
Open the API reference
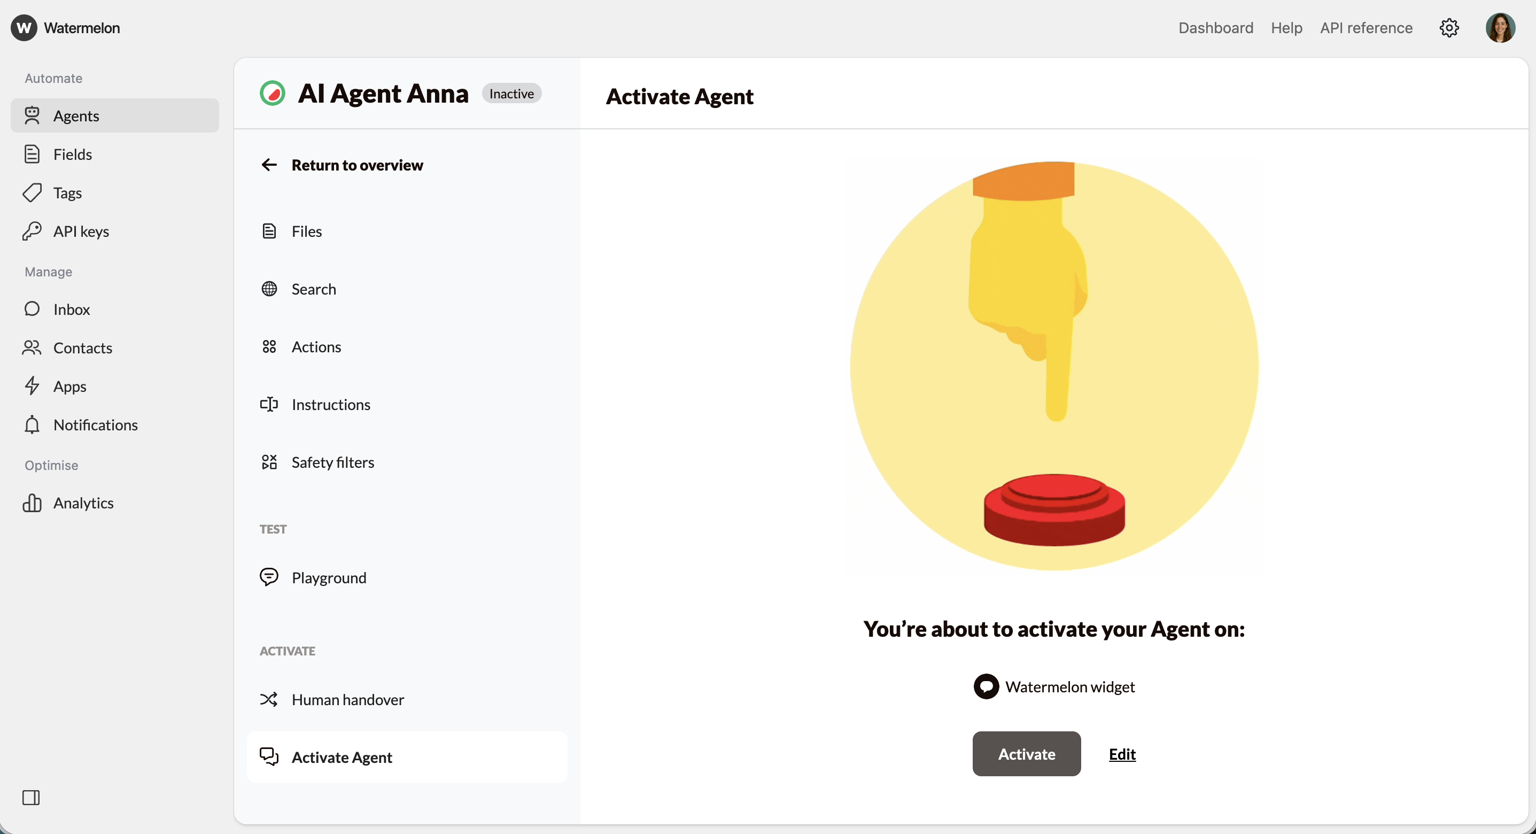click(x=1366, y=28)
